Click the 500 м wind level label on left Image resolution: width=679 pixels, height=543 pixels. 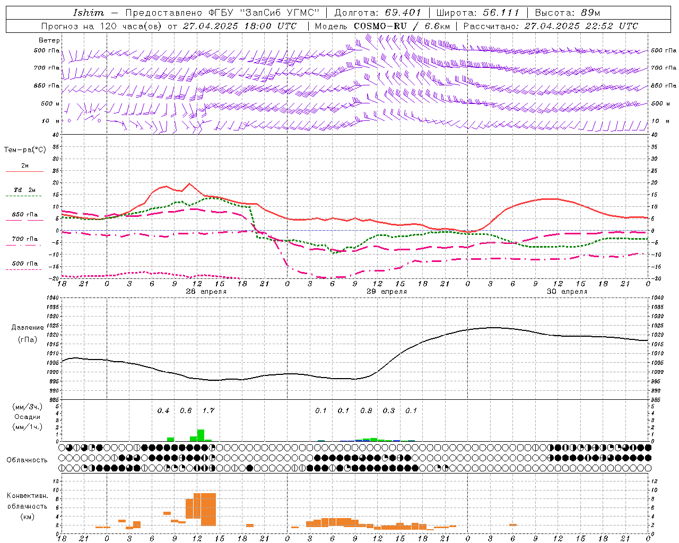50,103
